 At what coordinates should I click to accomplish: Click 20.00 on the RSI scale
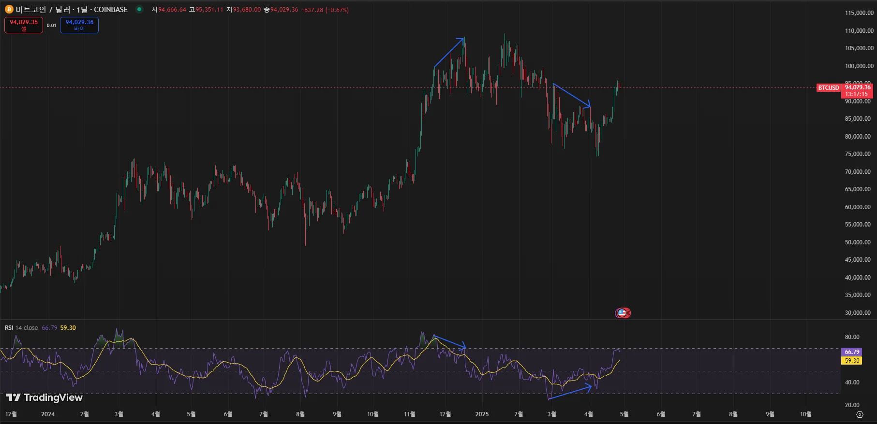coord(852,405)
